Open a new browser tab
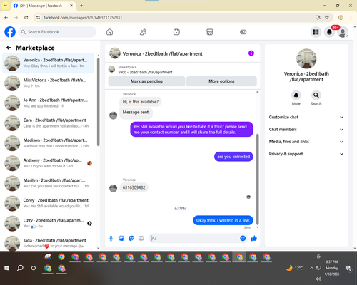The width and height of the screenshot is (357, 285). pyautogui.click(x=81, y=6)
